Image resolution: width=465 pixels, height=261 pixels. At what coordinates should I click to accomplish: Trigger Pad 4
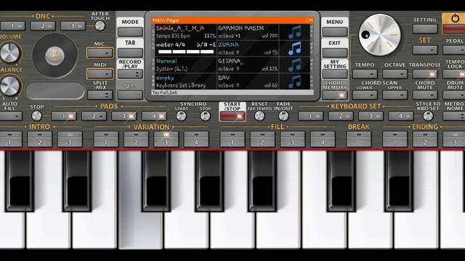pyautogui.click(x=154, y=116)
